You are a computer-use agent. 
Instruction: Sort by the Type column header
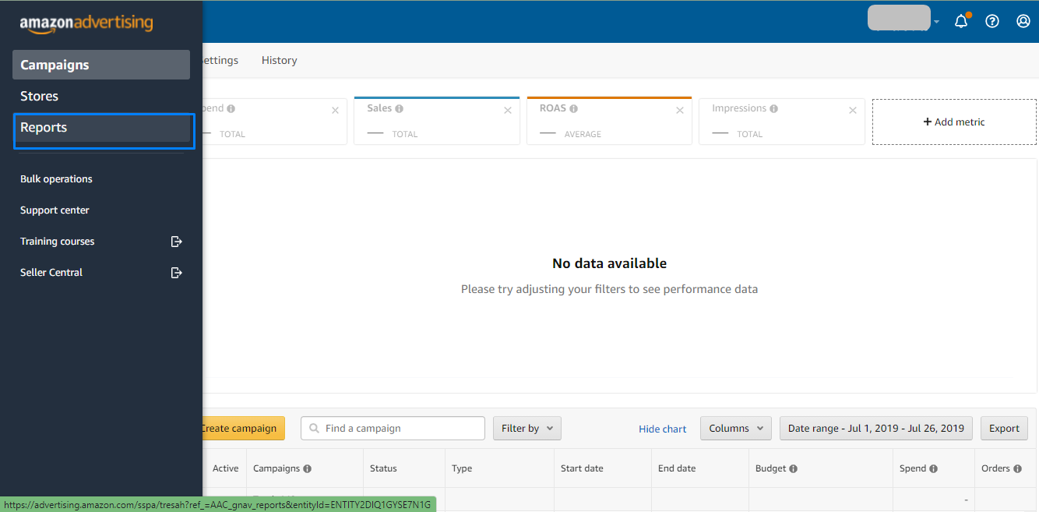tap(462, 469)
